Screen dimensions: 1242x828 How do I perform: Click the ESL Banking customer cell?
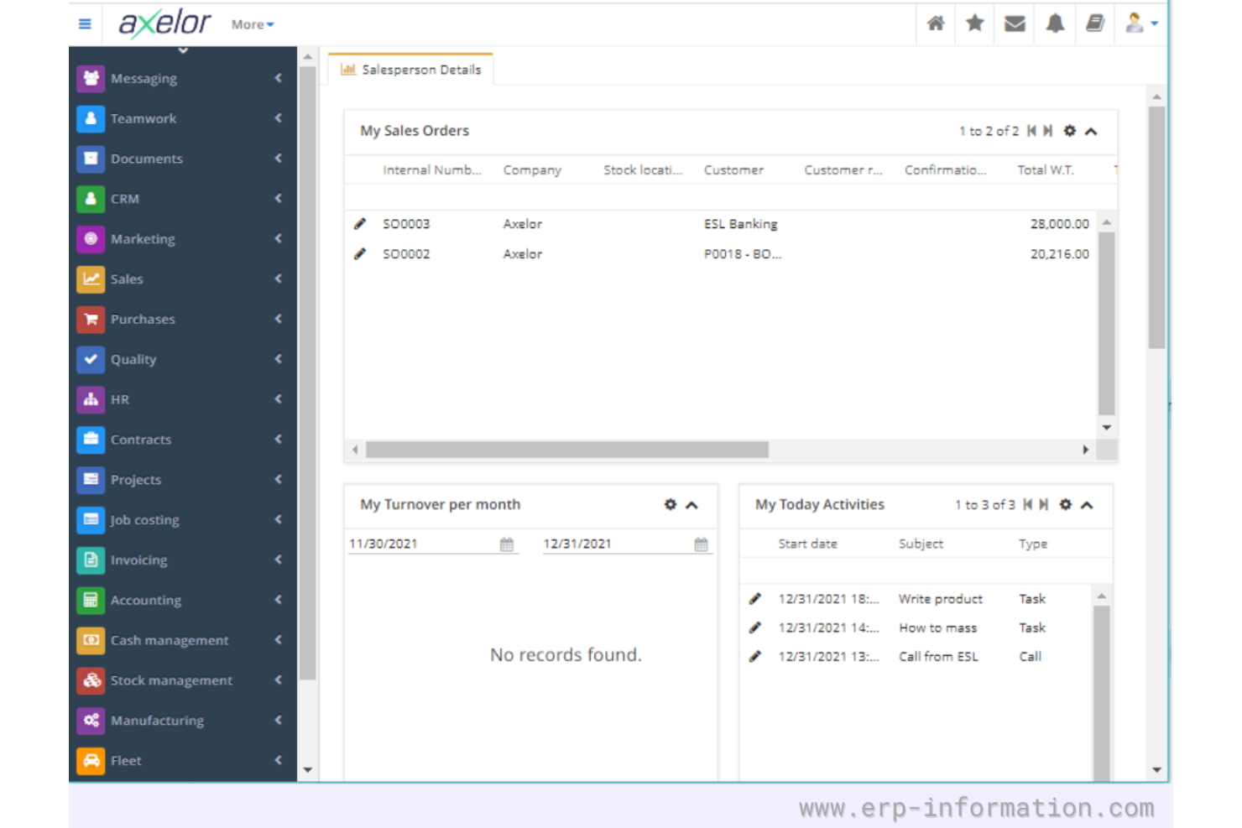tap(741, 224)
